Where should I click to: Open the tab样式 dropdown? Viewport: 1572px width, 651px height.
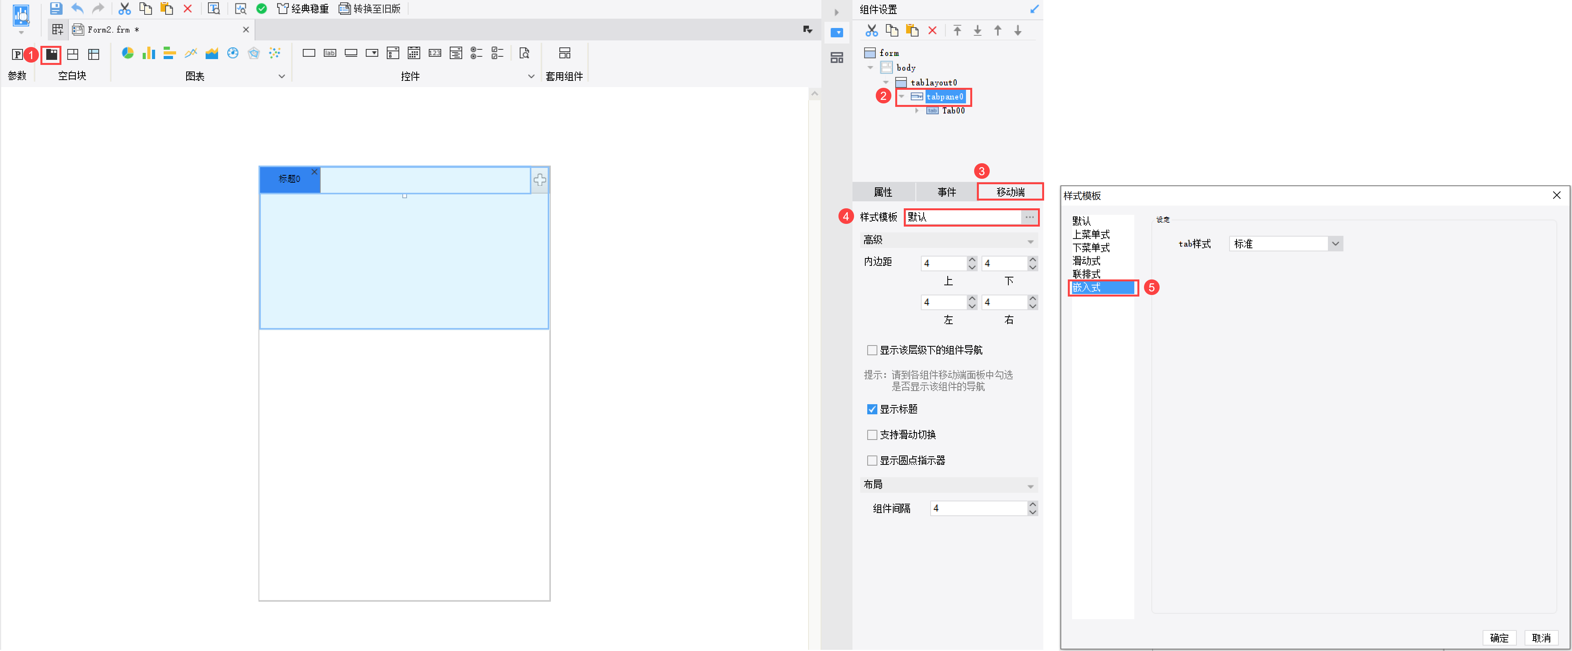click(x=1335, y=244)
